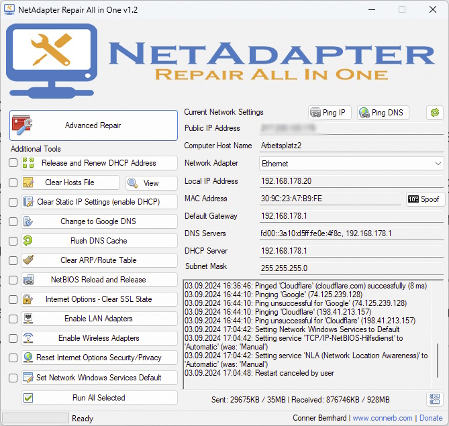Click the Ping DNS button label
Image resolution: width=449 pixels, height=426 pixels.
[387, 113]
